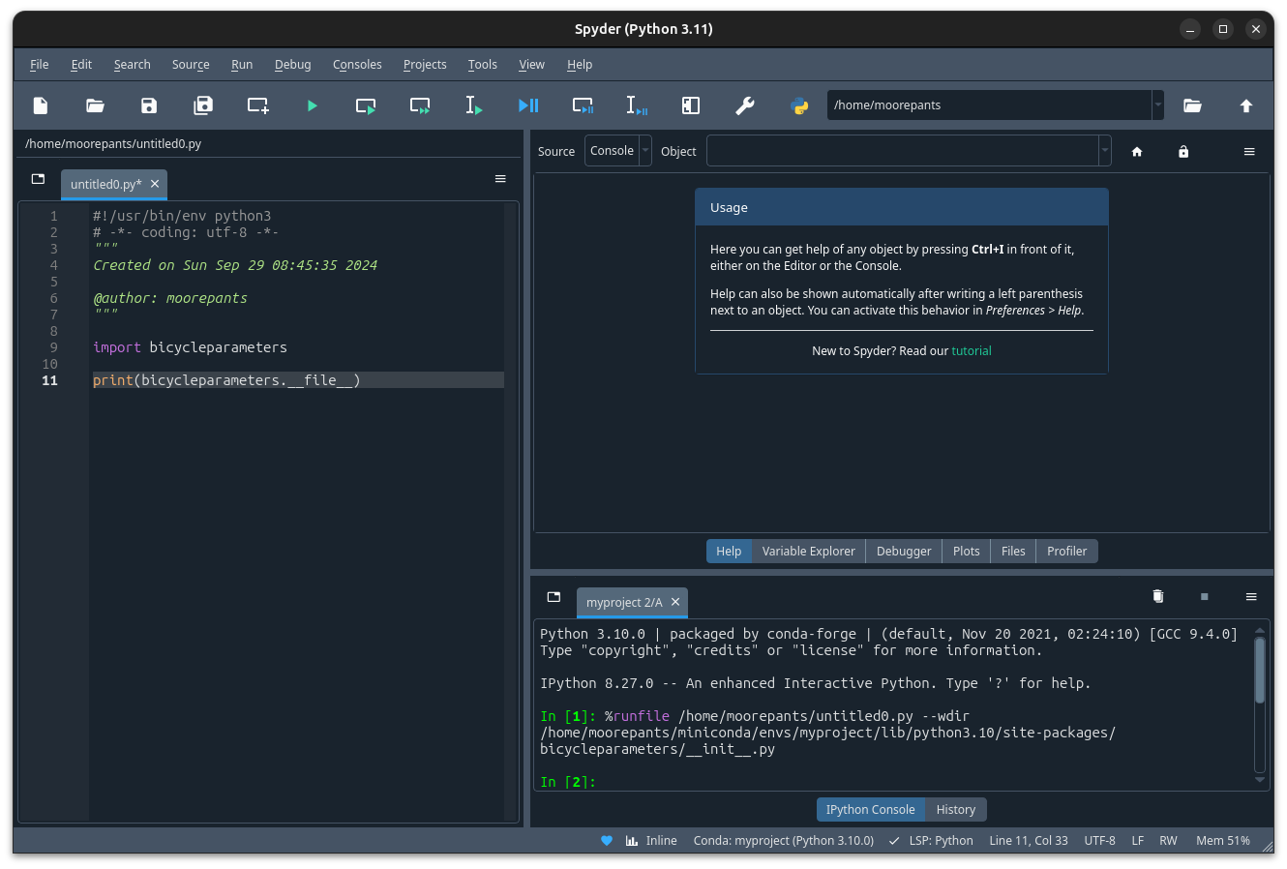Click the New file icon

point(41,105)
